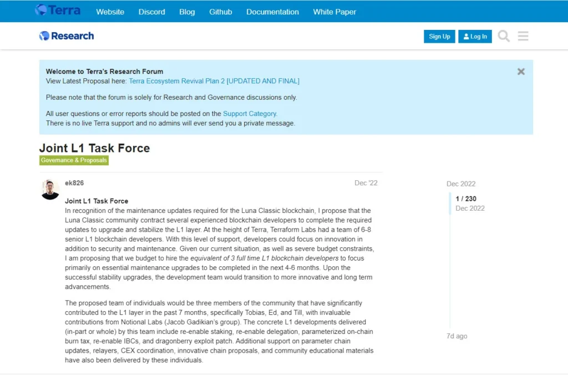Image resolution: width=568 pixels, height=376 pixels.
Task: Open the ek826 username link
Action: [x=74, y=183]
